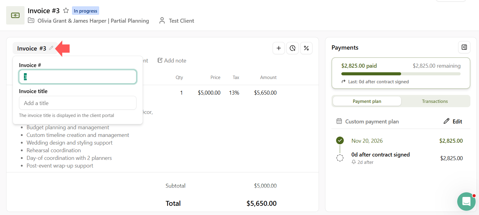Click the pencil icon next to Invoice #3
Image resolution: width=479 pixels, height=215 pixels.
[51, 48]
